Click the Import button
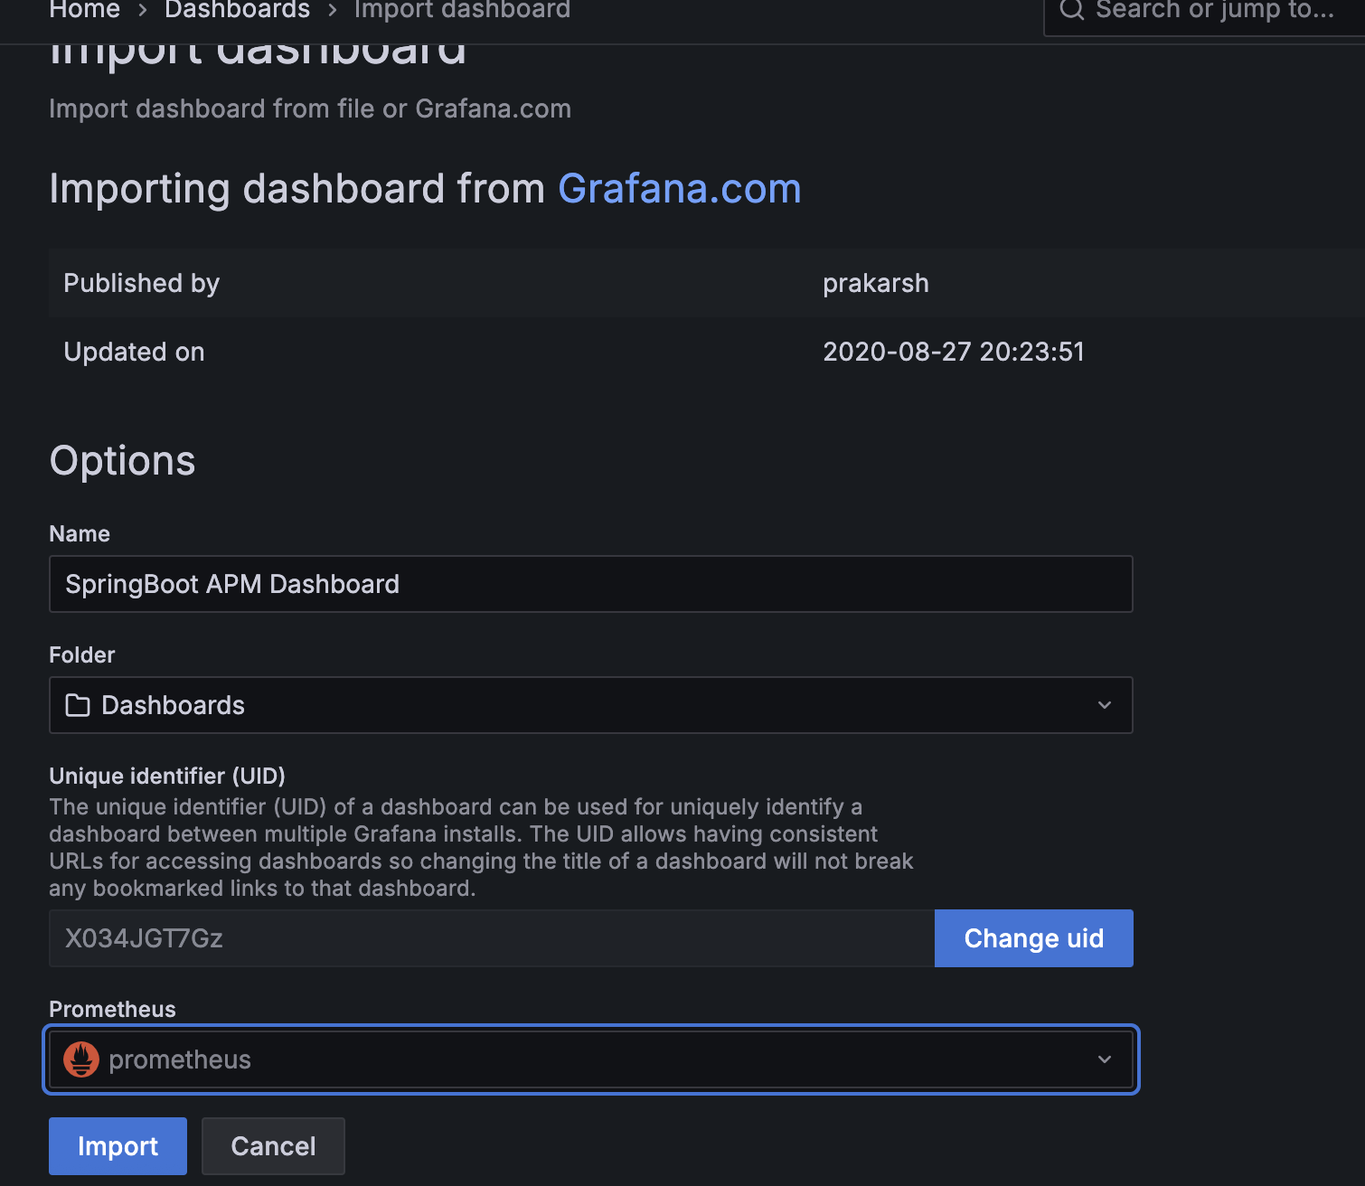This screenshot has width=1365, height=1186. [118, 1145]
